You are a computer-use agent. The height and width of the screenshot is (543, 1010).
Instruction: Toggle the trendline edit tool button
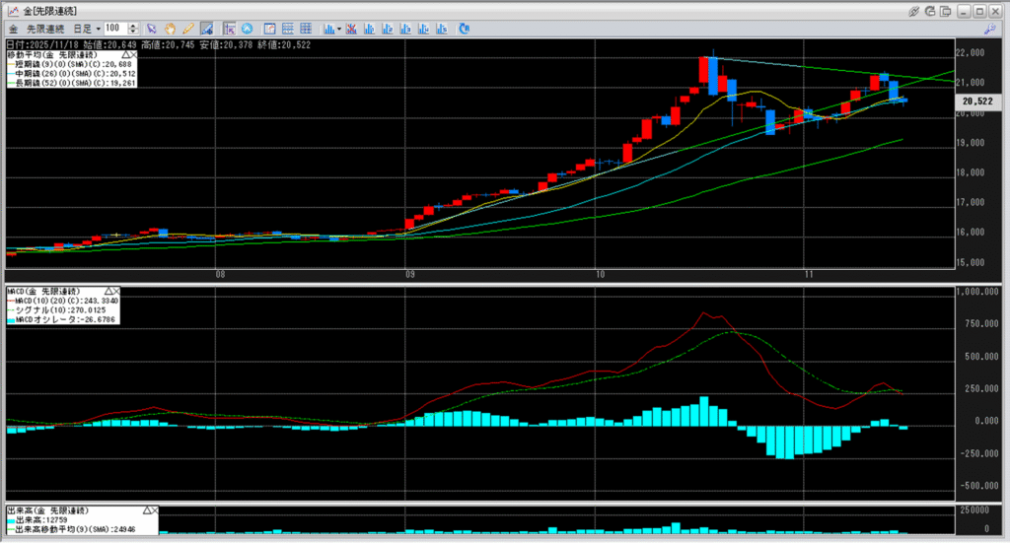click(x=207, y=29)
